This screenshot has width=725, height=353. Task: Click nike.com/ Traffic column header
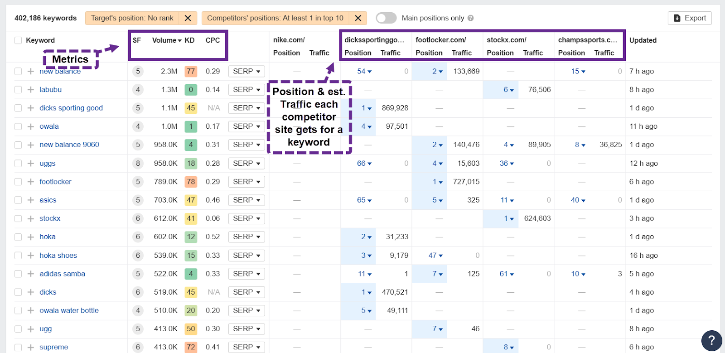click(319, 53)
